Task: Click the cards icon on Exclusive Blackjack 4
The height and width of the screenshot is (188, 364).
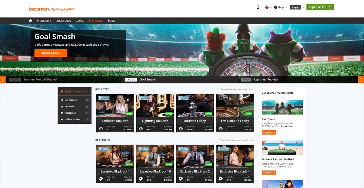Action: tap(221, 179)
